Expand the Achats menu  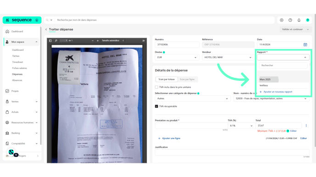pos(36,112)
